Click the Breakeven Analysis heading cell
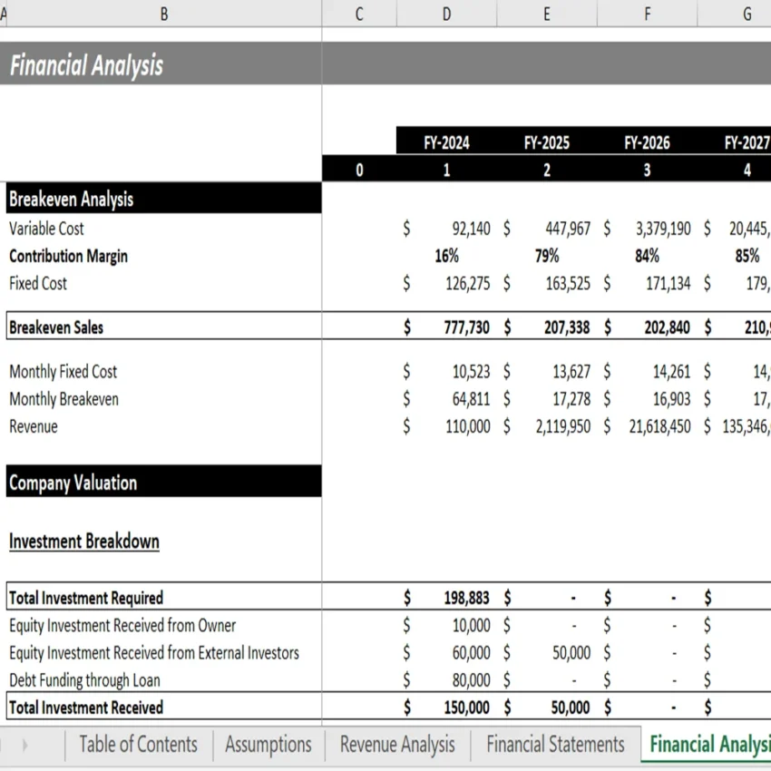This screenshot has width=771, height=771. point(73,198)
